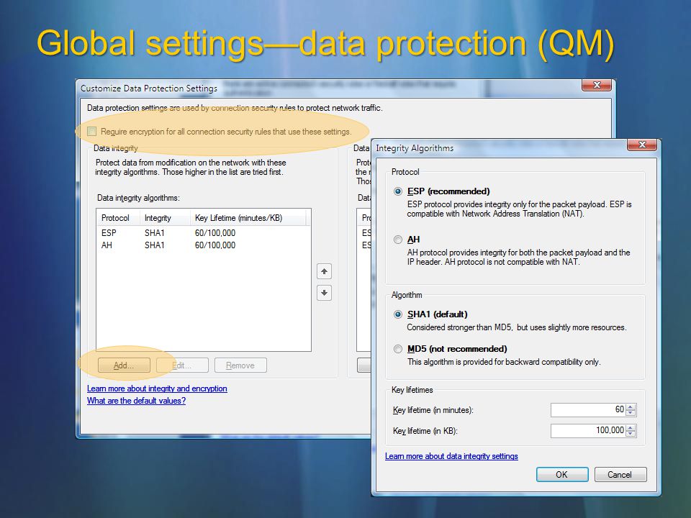The width and height of the screenshot is (691, 518).
Task: Click the Integrity column header
Action: pos(166,217)
